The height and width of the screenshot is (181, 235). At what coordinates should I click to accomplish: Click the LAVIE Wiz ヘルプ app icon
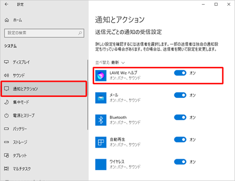pyautogui.click(x=101, y=76)
